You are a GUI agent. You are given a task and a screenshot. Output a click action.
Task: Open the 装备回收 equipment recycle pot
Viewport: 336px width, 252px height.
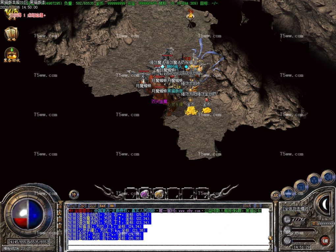(x=12, y=55)
